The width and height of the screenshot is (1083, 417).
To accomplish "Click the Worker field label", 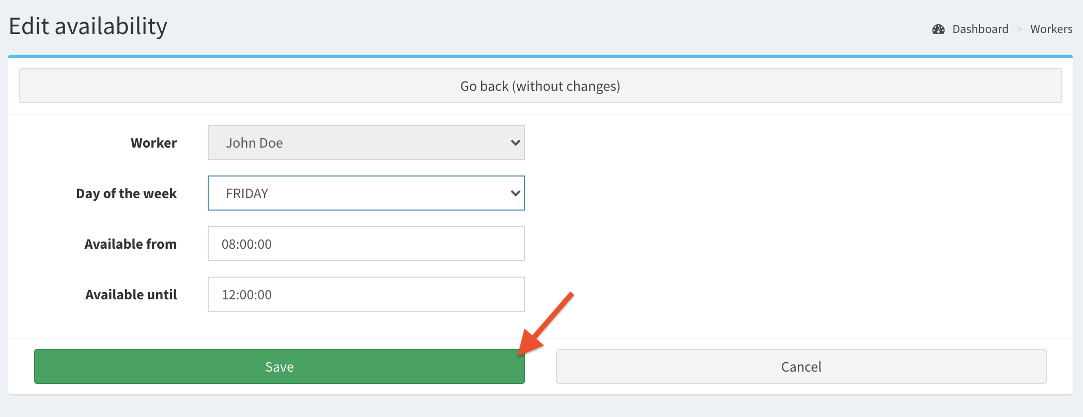I will pos(153,143).
